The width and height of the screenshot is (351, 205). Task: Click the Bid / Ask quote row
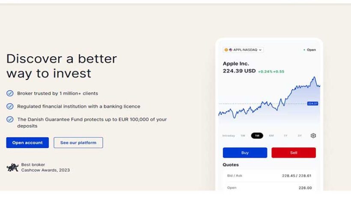tap(269, 176)
